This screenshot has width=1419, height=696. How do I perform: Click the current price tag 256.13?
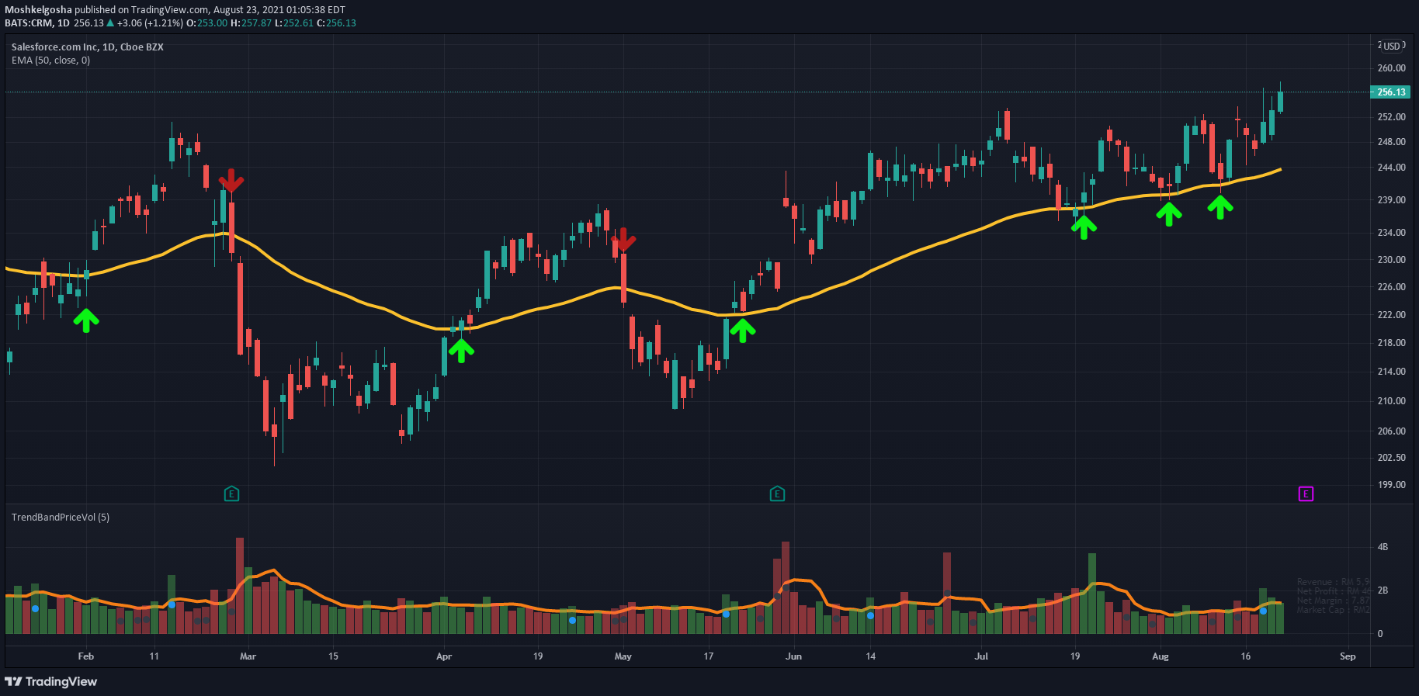[x=1391, y=92]
